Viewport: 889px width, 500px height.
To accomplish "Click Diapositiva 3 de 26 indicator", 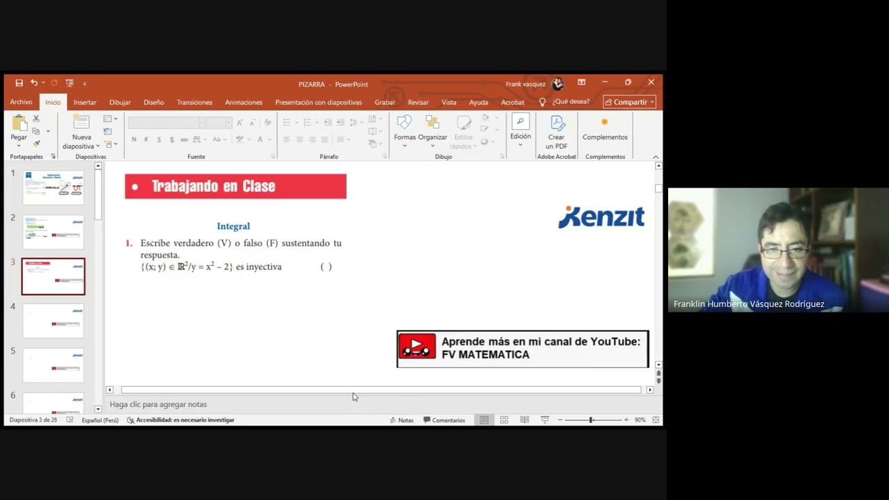I will 33,420.
